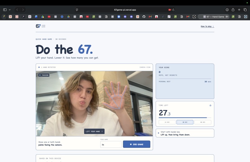Open the pinned lightning icon tab
The height and width of the screenshot is (162, 250).
pos(4,16)
